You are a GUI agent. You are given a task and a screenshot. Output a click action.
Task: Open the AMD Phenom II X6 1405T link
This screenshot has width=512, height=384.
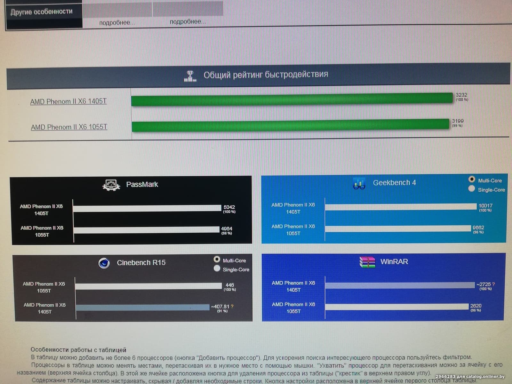point(68,101)
